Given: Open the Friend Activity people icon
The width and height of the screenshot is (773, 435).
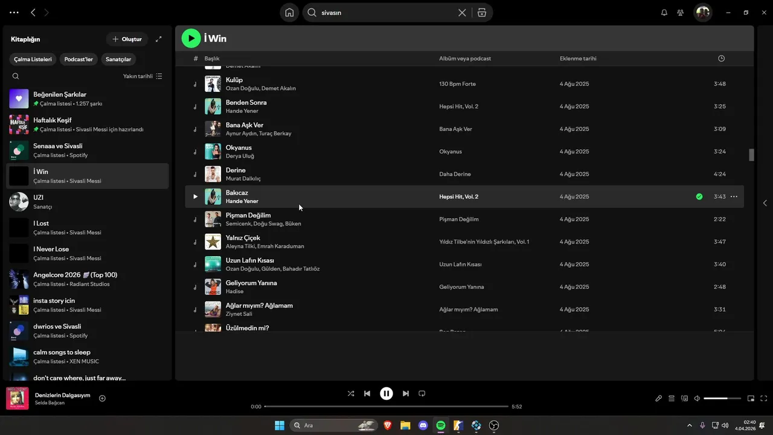Looking at the screenshot, I should click(x=681, y=12).
